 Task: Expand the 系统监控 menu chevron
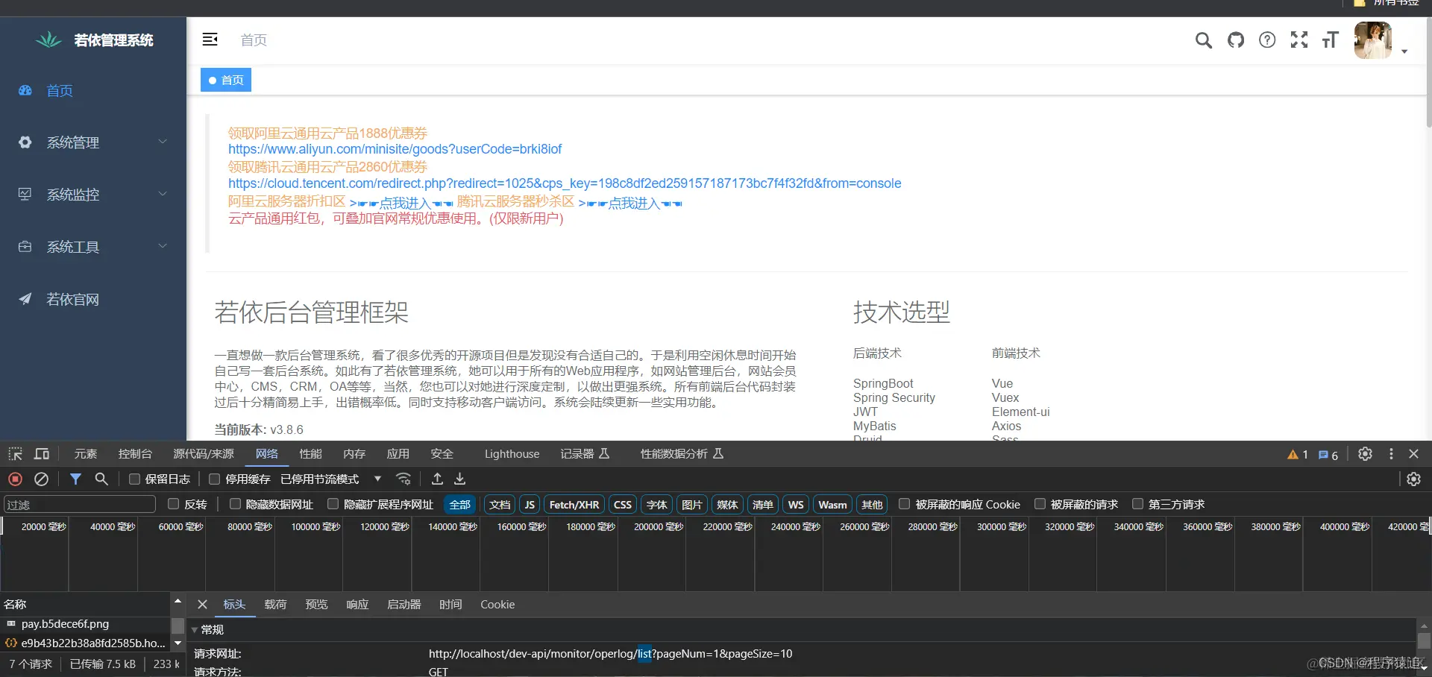click(163, 194)
